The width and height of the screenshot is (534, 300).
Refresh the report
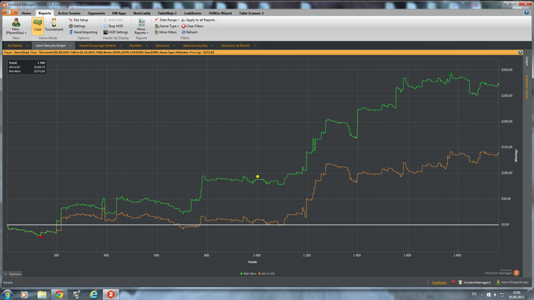[189, 32]
